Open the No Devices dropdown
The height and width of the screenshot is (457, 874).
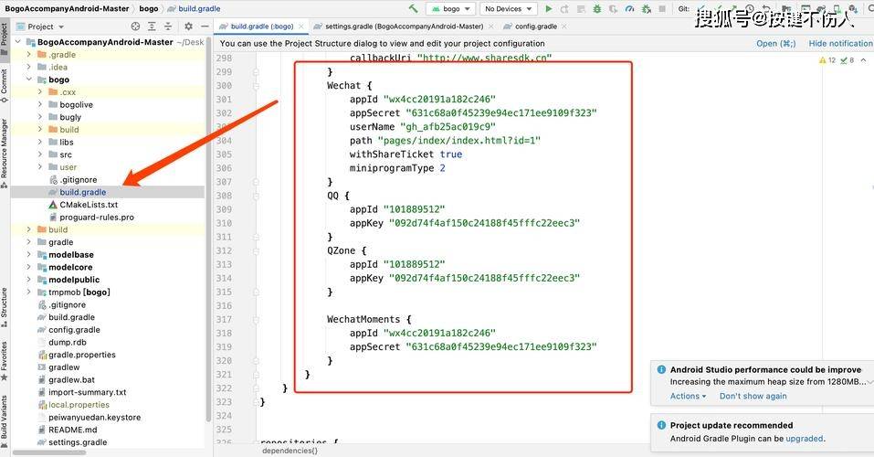(508, 9)
